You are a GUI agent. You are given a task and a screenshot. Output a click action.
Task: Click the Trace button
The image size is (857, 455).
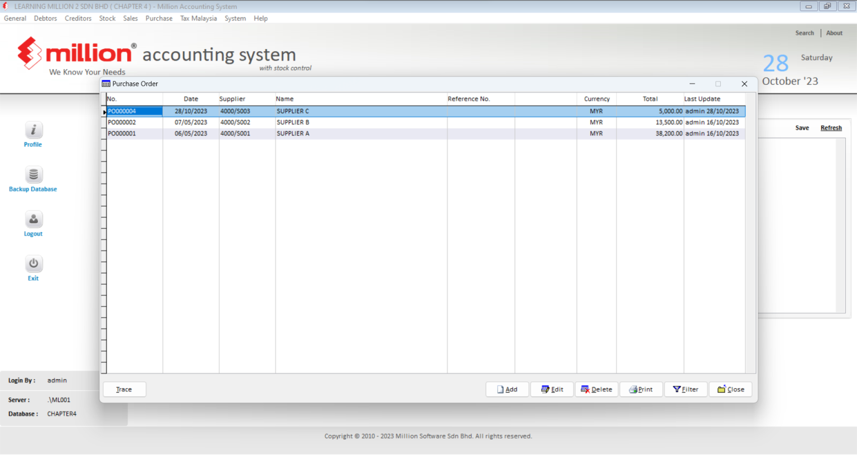[x=124, y=389]
